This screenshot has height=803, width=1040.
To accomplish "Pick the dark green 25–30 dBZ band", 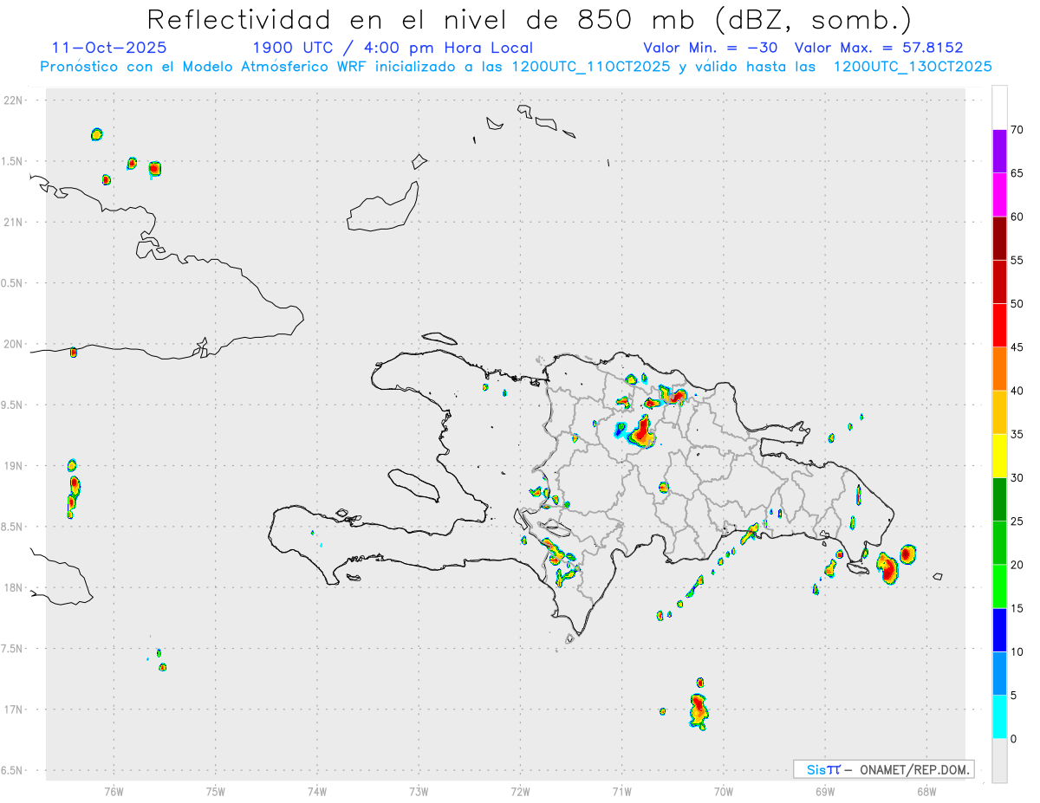I will click(999, 500).
